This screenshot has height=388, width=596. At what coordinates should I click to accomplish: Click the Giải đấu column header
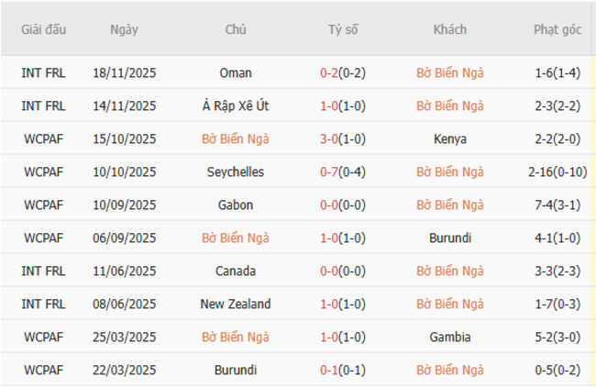pyautogui.click(x=44, y=29)
